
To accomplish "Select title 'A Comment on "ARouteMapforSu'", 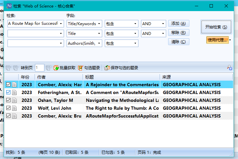I will coord(122,92).
